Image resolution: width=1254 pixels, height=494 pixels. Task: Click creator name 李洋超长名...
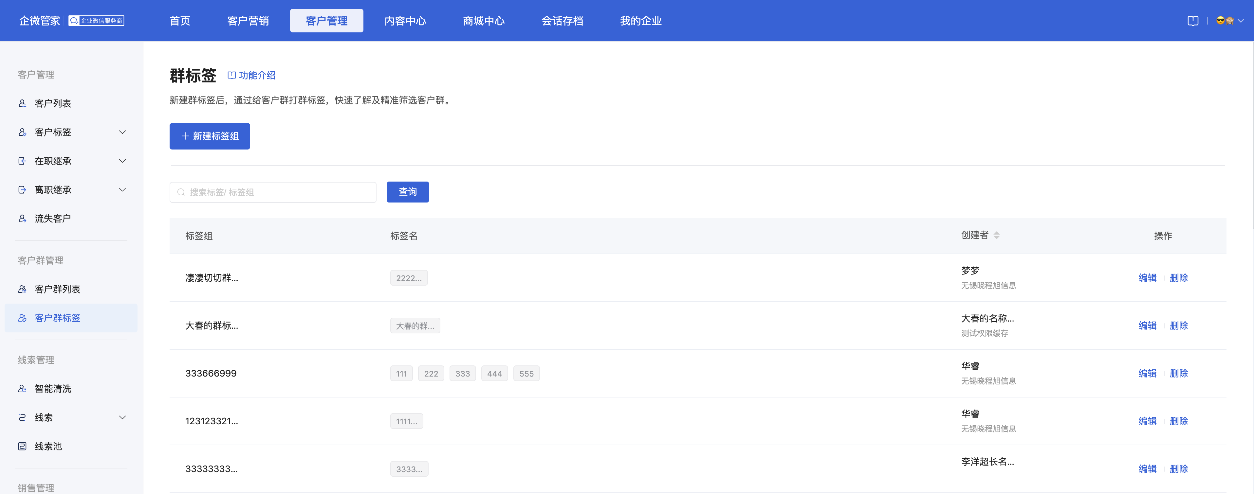(x=987, y=461)
